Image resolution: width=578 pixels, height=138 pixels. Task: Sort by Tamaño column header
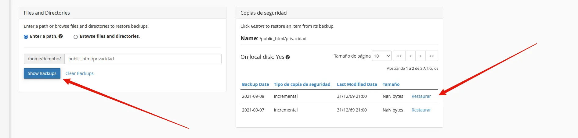coord(391,84)
